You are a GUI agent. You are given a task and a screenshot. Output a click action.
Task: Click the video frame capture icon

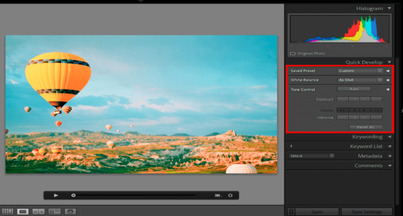(218, 196)
